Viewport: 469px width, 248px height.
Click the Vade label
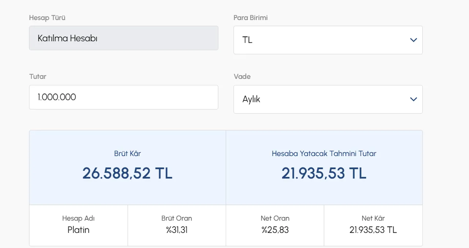click(x=242, y=77)
